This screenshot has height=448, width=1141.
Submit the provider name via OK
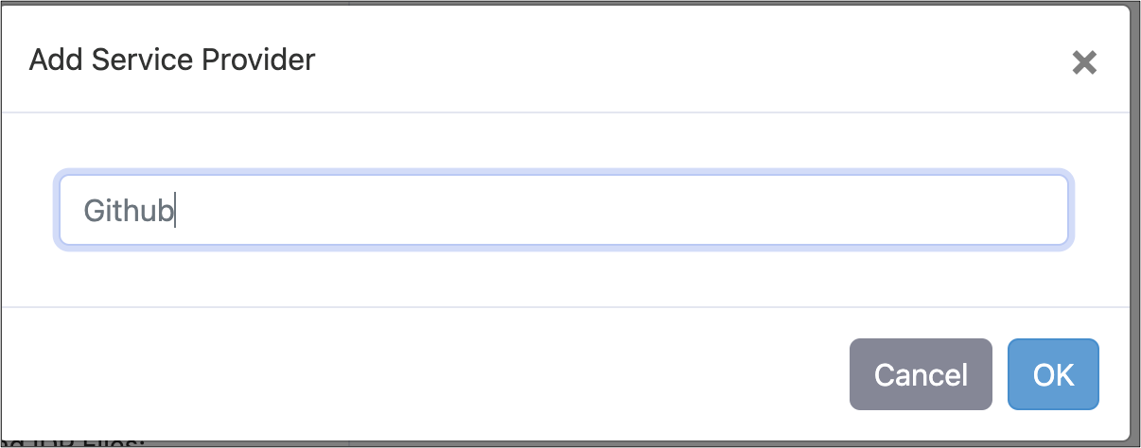[1053, 374]
